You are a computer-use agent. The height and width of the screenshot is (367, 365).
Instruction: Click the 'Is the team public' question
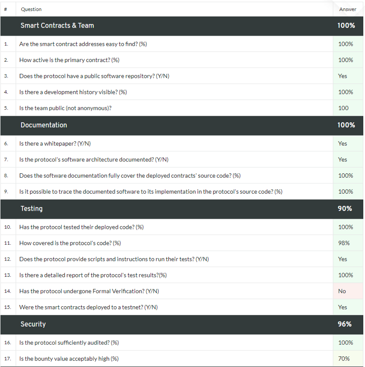65,108
